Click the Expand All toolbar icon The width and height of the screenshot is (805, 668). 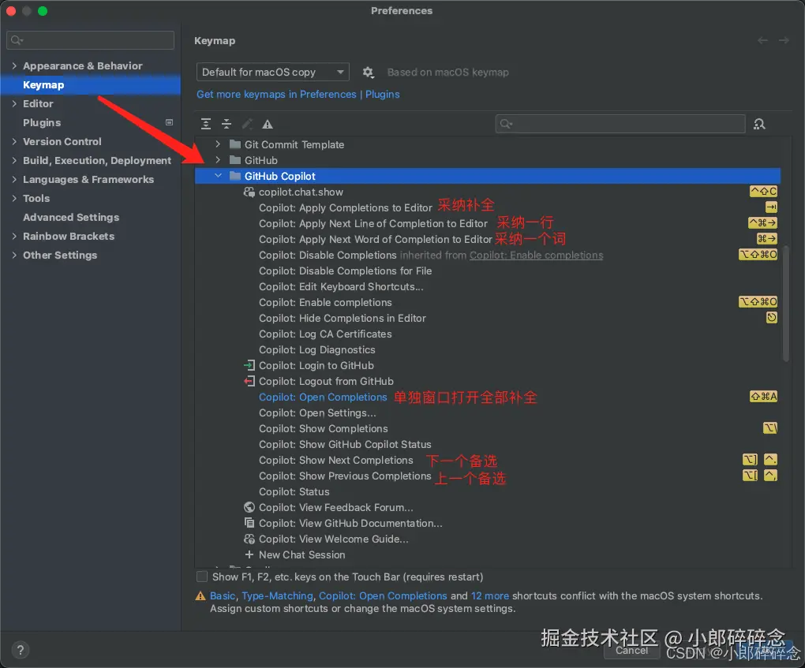click(206, 124)
